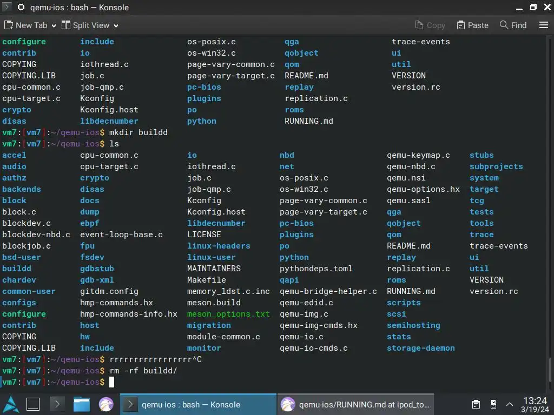The height and width of the screenshot is (415, 554).
Task: Click the 'qemu-keymap.c' file name
Action: (x=418, y=155)
